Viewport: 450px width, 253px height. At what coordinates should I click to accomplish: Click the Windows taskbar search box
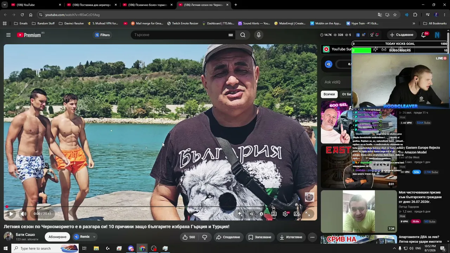point(45,248)
